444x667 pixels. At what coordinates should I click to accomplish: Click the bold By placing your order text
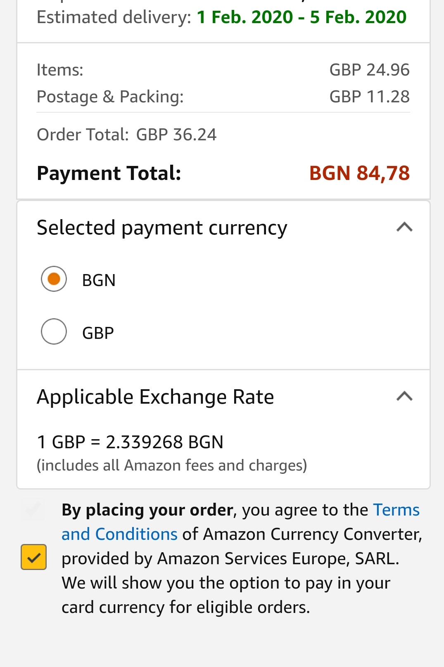click(x=147, y=510)
